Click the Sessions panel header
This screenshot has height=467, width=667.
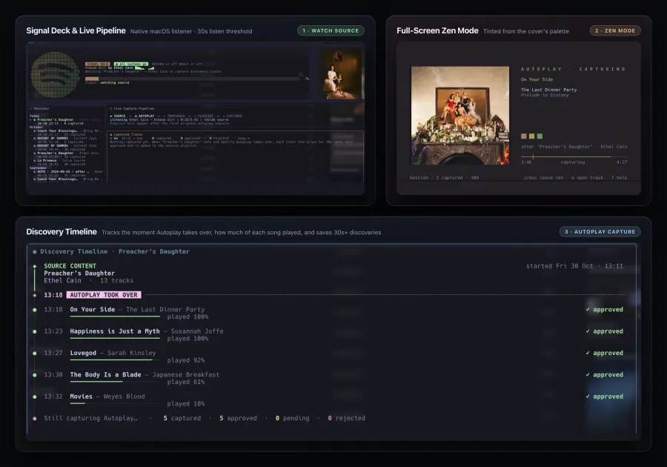[39, 108]
